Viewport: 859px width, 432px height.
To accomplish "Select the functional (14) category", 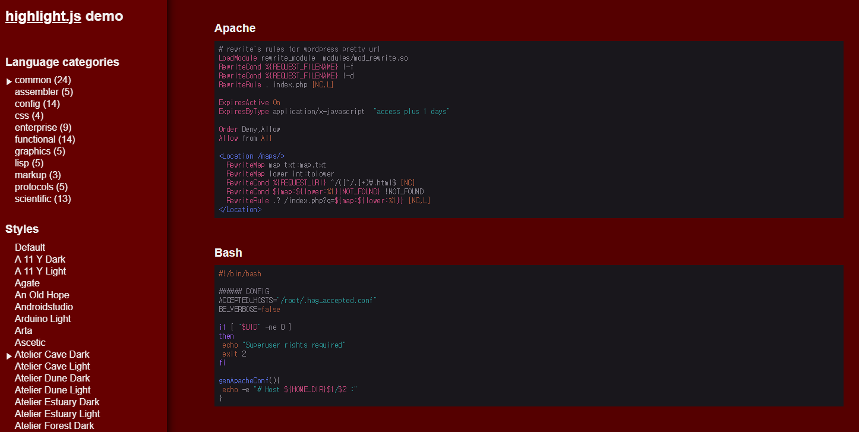I will pos(45,139).
